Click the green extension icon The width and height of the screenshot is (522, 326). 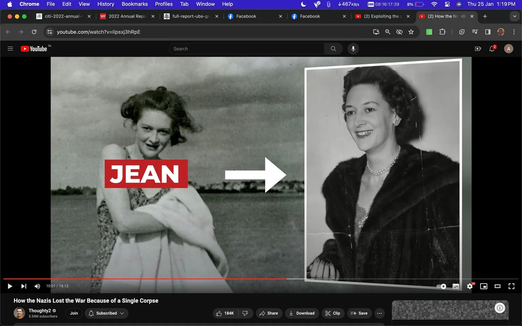click(x=429, y=32)
